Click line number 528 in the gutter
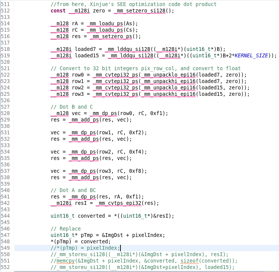Screen dimensions: 279x272 tap(5, 113)
